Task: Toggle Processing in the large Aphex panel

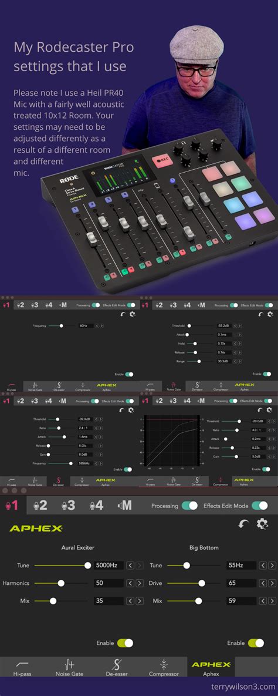Action: 190,506
